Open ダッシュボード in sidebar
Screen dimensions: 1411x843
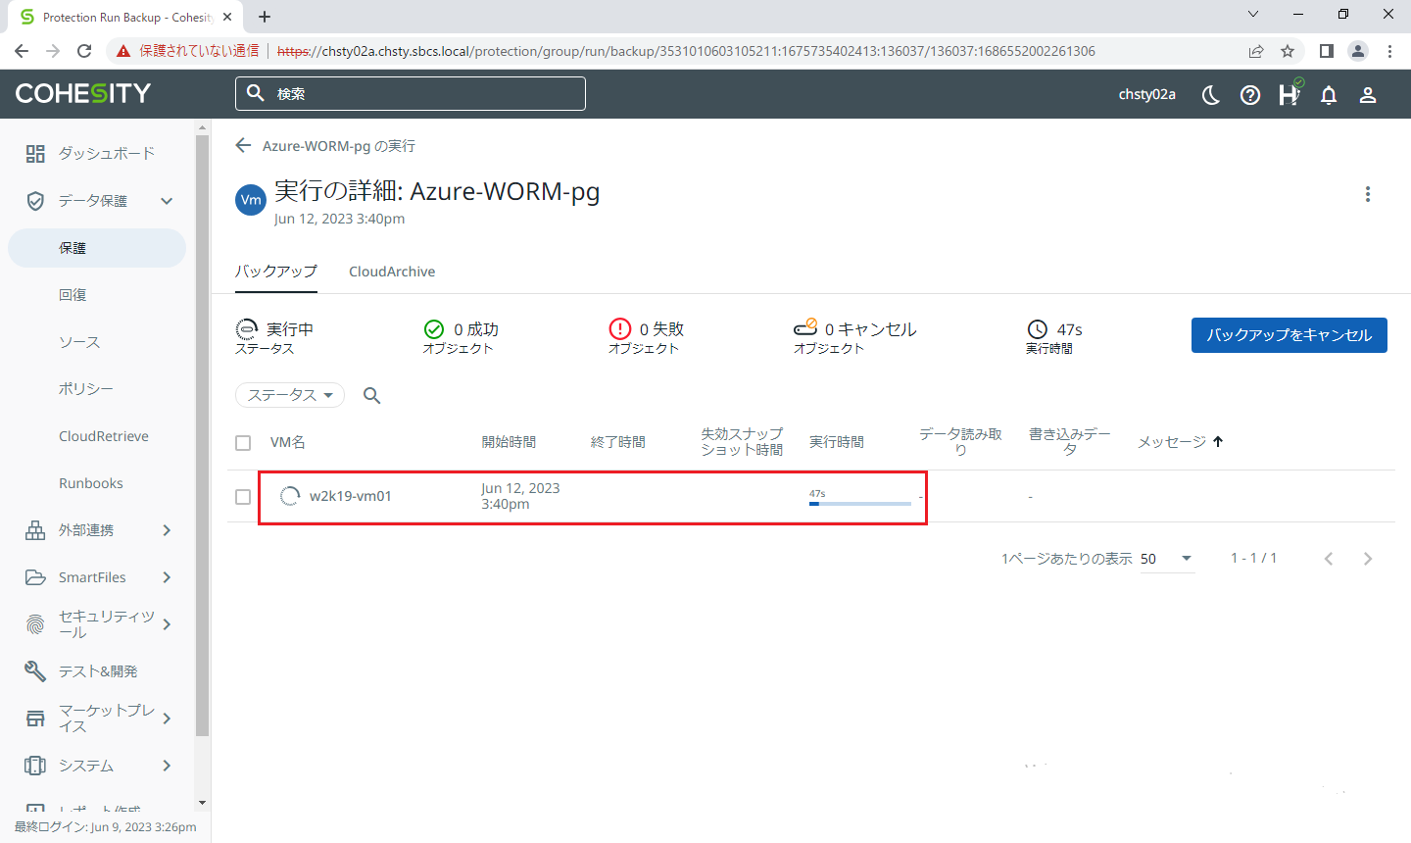tap(107, 153)
